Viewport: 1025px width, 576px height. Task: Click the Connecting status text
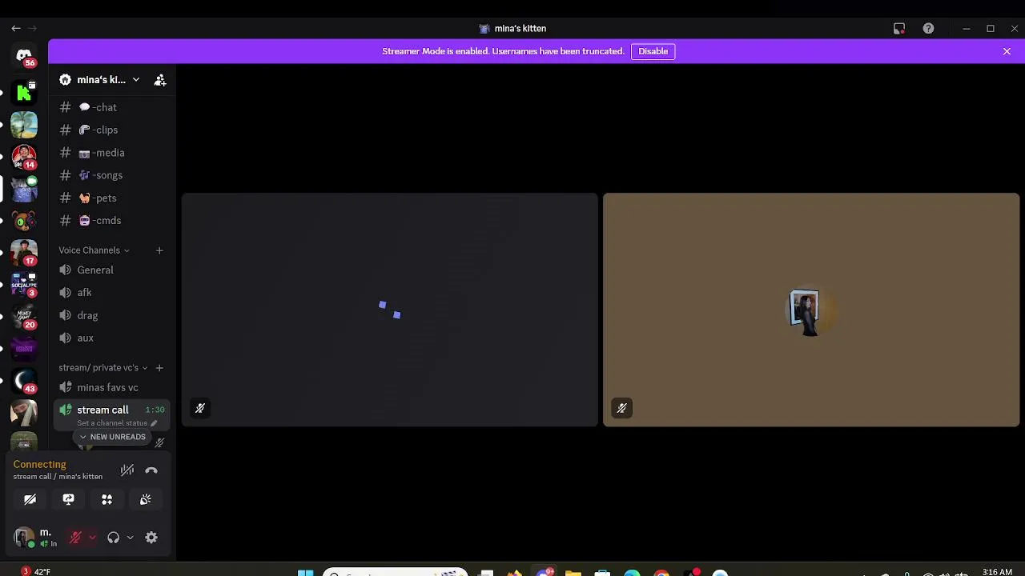point(39,464)
